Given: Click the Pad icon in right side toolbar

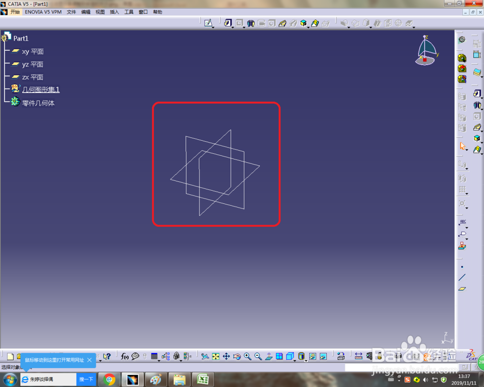Looking at the screenshot, I should pos(477,93).
